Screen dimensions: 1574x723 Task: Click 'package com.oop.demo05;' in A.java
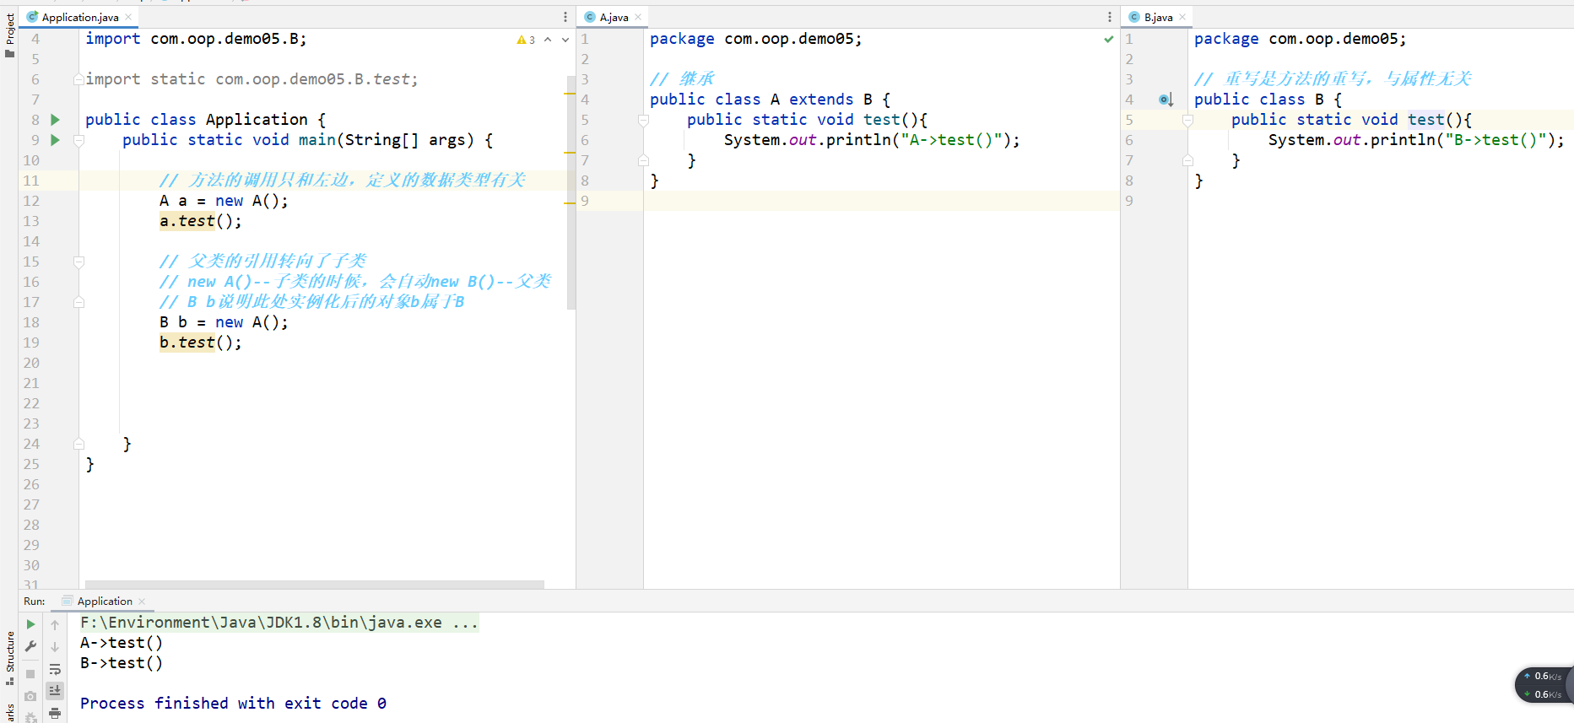[x=756, y=39]
